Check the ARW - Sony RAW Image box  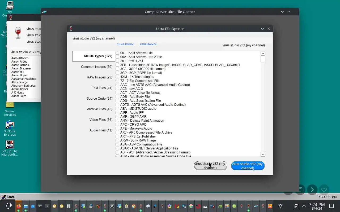point(117,140)
